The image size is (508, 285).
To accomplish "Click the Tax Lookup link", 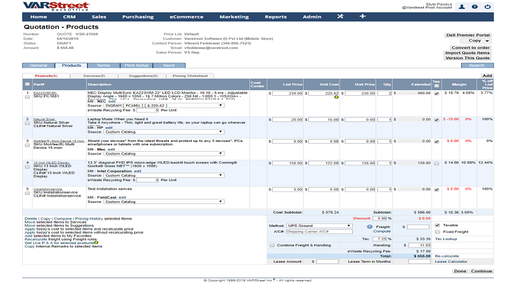I will [x=446, y=239].
